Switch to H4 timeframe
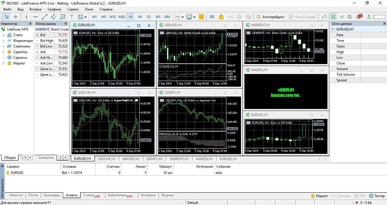387x205 pixels. 140,17
